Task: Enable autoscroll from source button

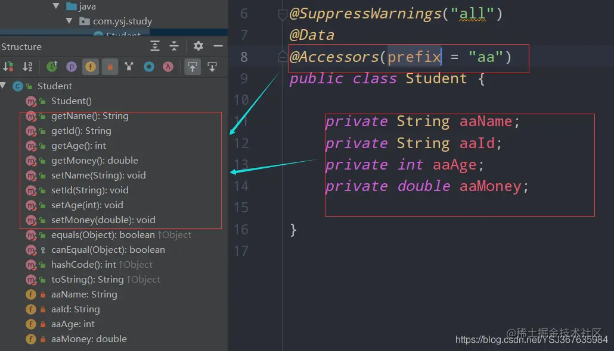Action: tap(212, 67)
